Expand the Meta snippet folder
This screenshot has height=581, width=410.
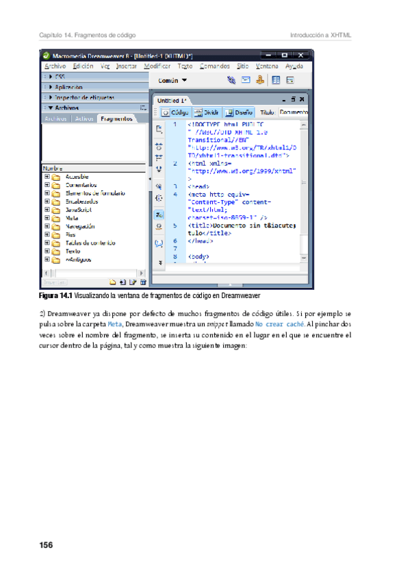click(x=47, y=217)
